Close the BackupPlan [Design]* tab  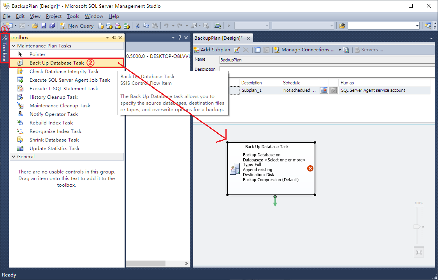pyautogui.click(x=248, y=38)
